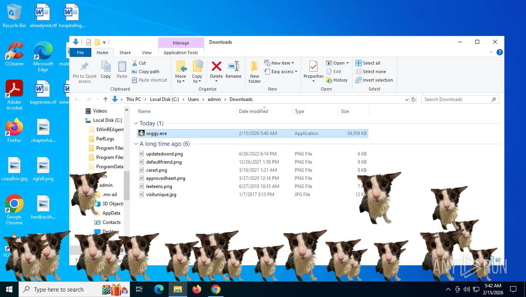Select visitunique.jpg file

253,195
